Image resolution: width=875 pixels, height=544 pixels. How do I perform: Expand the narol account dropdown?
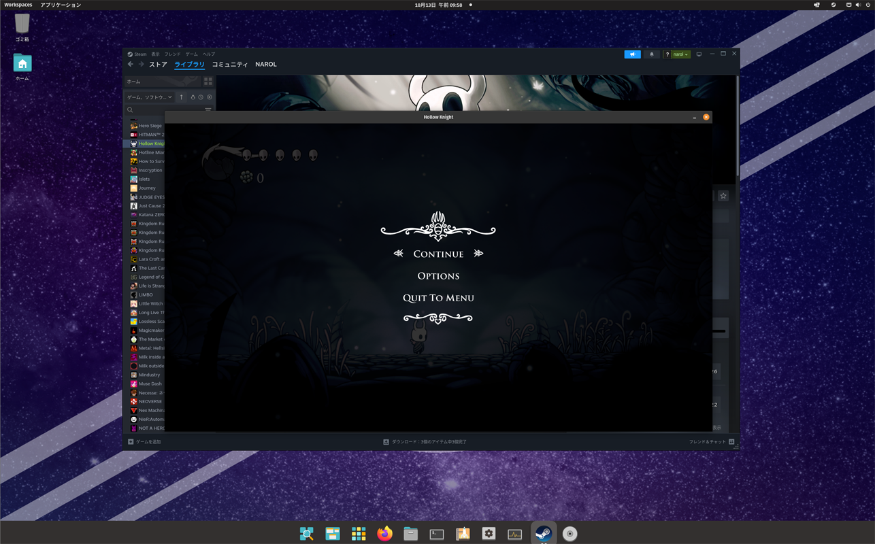click(681, 54)
